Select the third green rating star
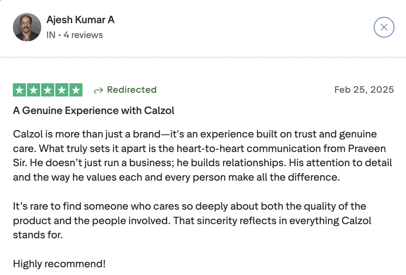This screenshot has height=275, width=406. point(48,90)
